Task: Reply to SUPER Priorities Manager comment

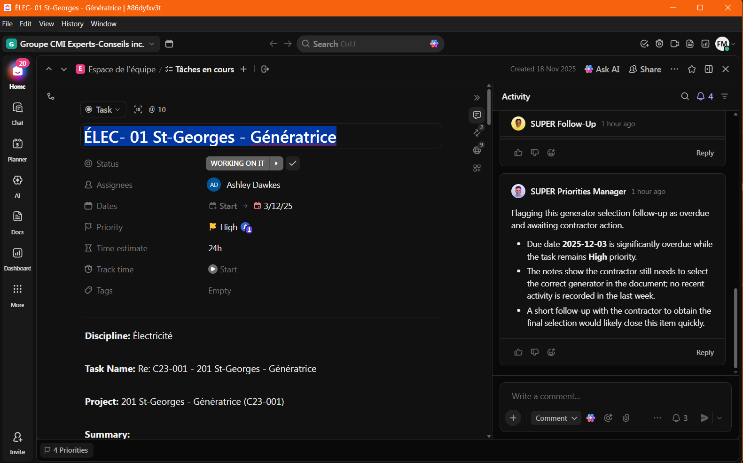Action: click(704, 353)
